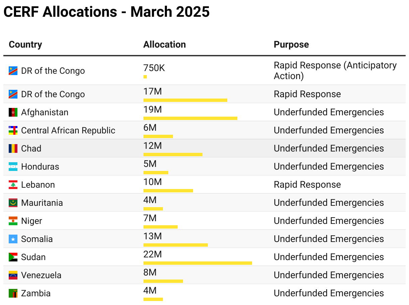Click the Lebanon Rapid Response purpose cell
409x305 pixels.
[307, 185]
